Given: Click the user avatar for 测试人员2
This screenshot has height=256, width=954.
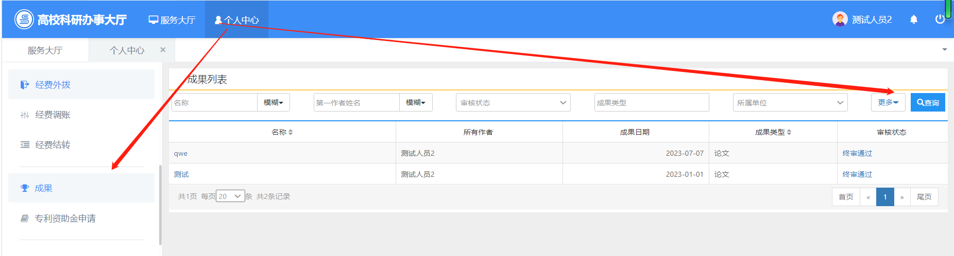Looking at the screenshot, I should click(840, 20).
